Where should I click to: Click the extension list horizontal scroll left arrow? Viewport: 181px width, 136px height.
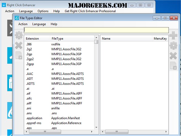[x=26, y=131]
